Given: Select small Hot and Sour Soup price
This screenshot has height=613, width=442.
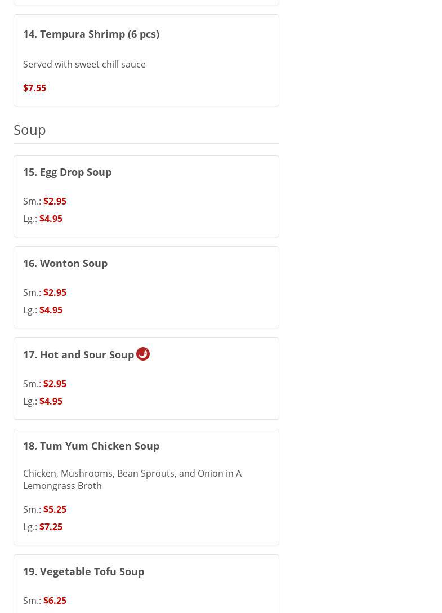Looking at the screenshot, I should pos(55,384).
